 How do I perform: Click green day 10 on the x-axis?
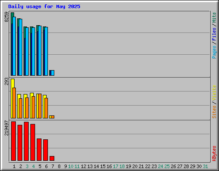click(71, 166)
